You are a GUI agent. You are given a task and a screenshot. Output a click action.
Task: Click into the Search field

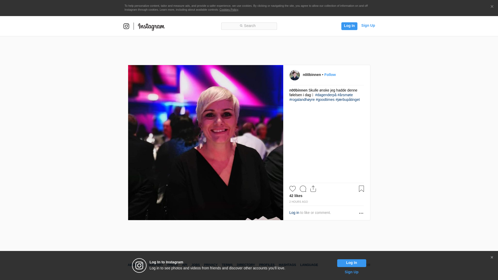point(249,26)
